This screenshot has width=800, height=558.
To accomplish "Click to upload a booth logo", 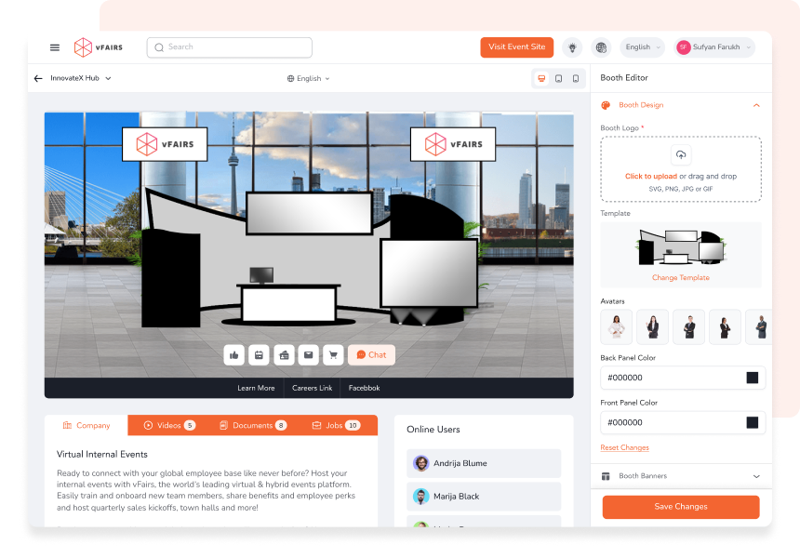I will (681, 169).
